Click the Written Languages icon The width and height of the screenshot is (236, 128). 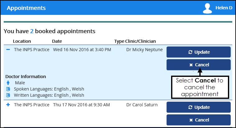point(8,95)
